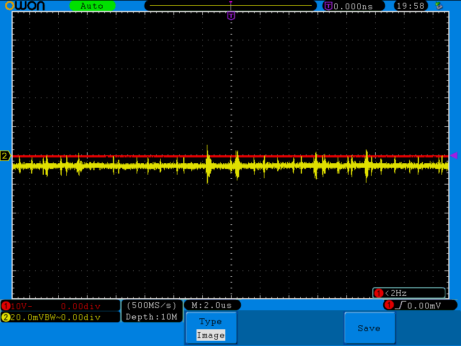Click the yellow channel 2 badge at 20.0mV
This screenshot has height=346, width=461.
[x=6, y=317]
